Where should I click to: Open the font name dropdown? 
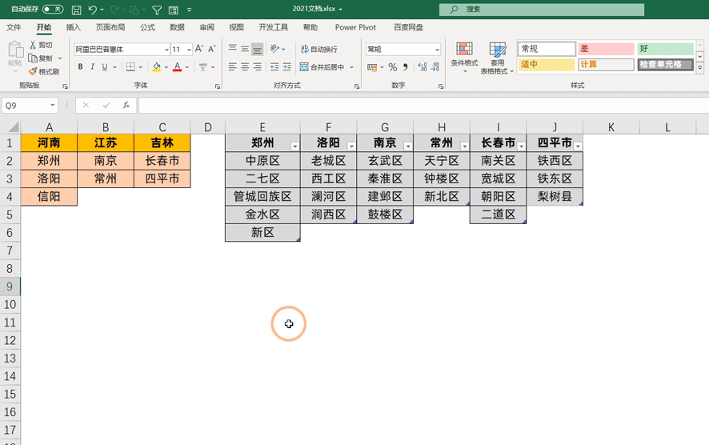click(166, 50)
